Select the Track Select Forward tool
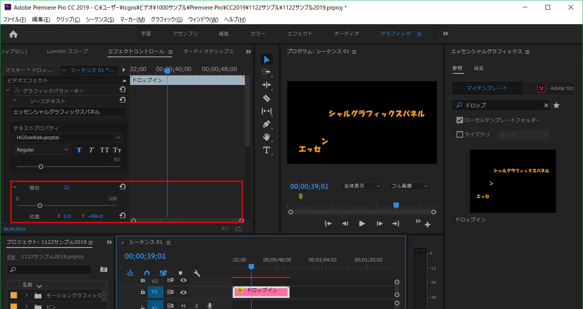The image size is (583, 309). (x=266, y=72)
